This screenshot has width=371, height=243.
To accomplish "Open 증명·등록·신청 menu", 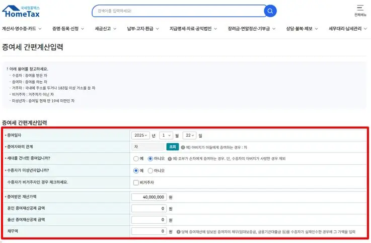I will tap(68, 29).
